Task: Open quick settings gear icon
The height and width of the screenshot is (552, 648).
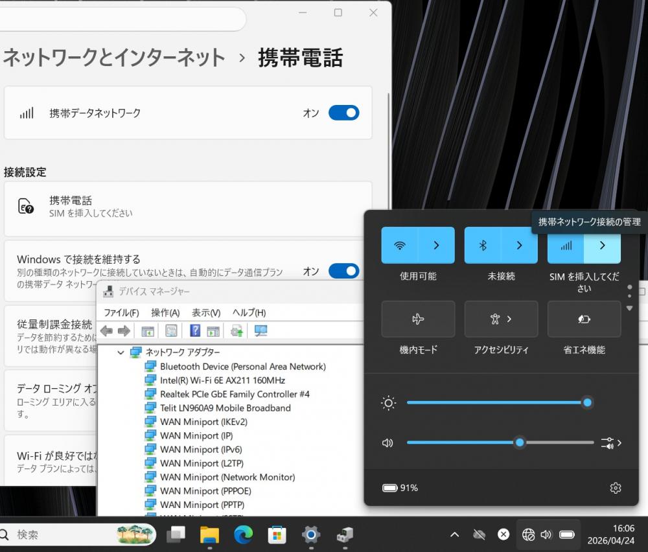Action: click(x=616, y=488)
